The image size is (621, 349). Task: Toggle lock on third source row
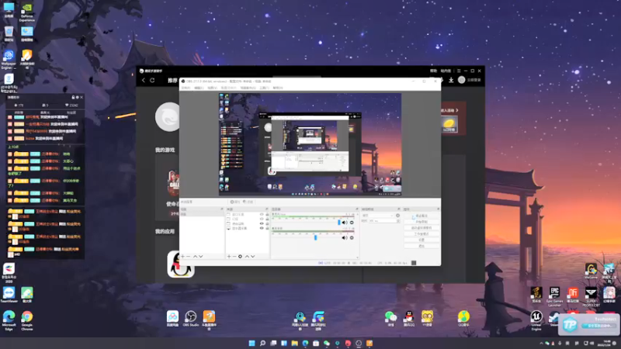point(267,223)
